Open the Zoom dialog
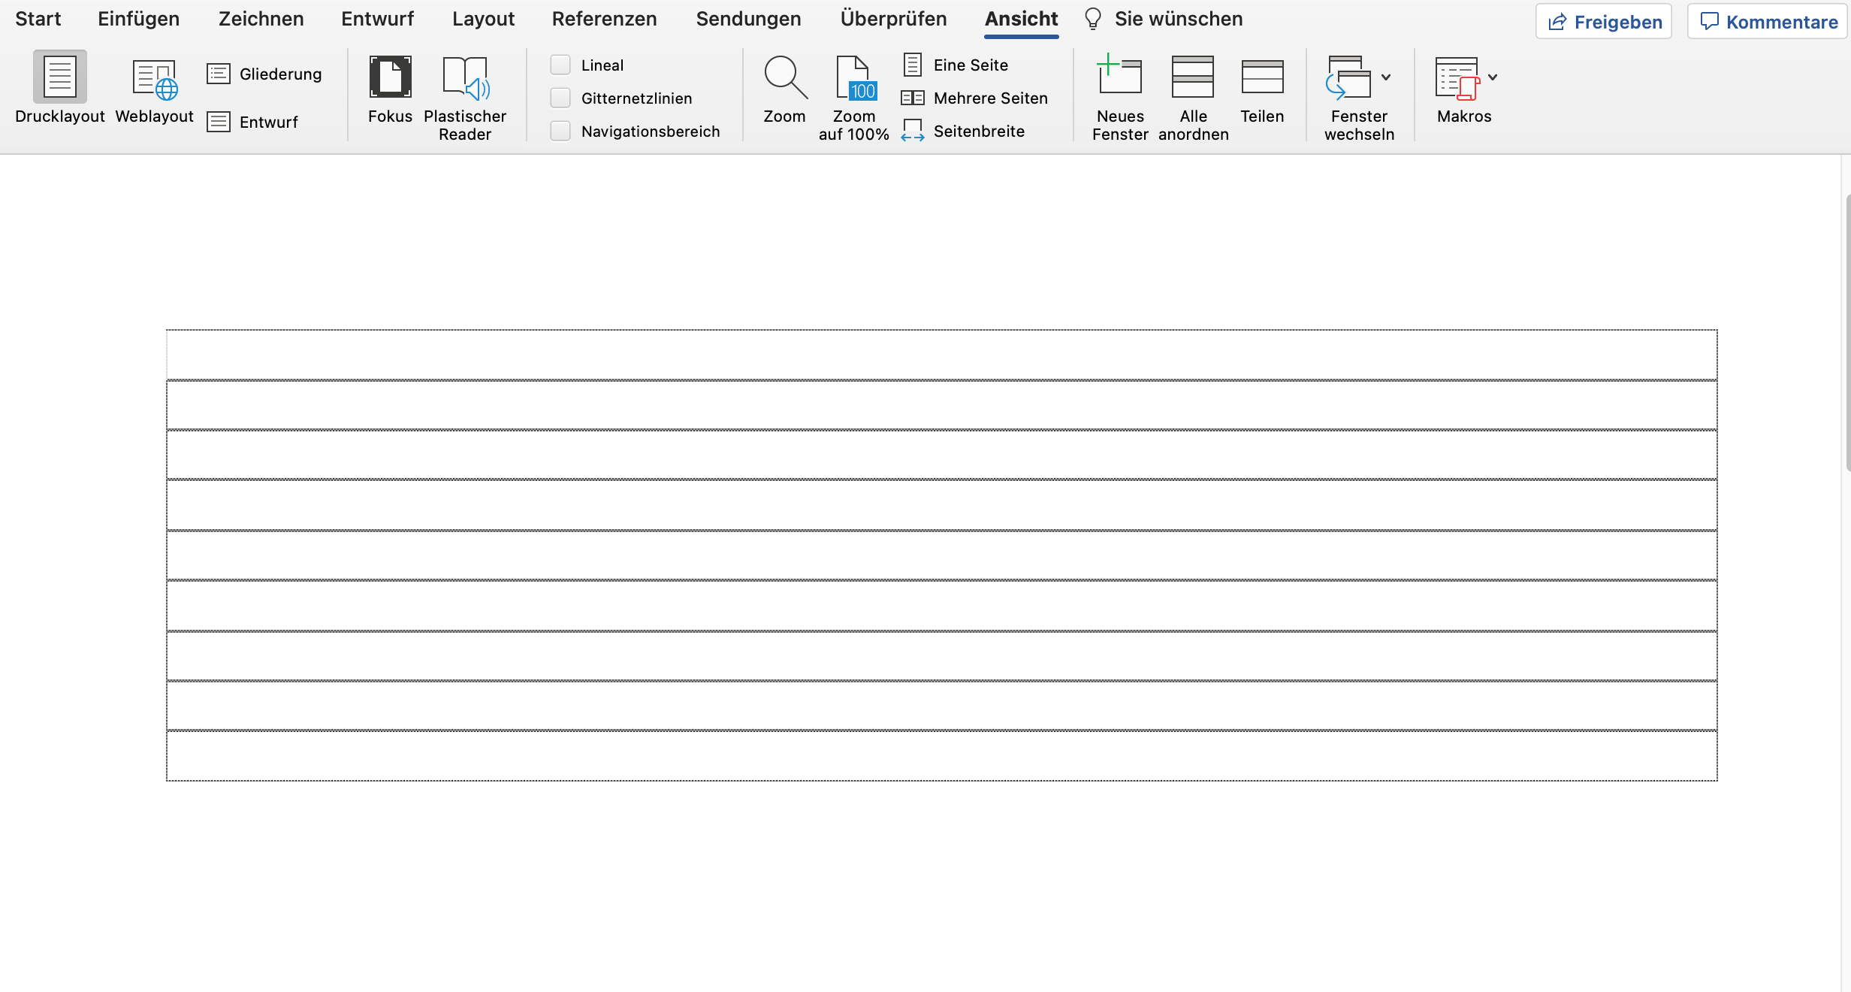This screenshot has height=992, width=1851. coord(784,90)
